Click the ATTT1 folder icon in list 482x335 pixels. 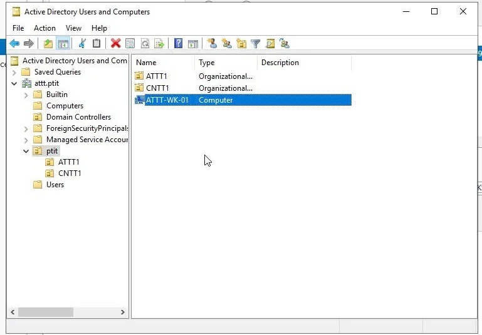tap(139, 76)
